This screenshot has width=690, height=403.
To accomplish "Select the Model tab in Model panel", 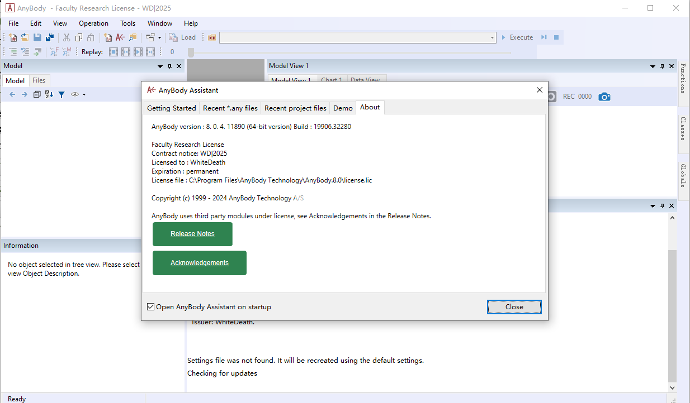I will click(x=15, y=80).
